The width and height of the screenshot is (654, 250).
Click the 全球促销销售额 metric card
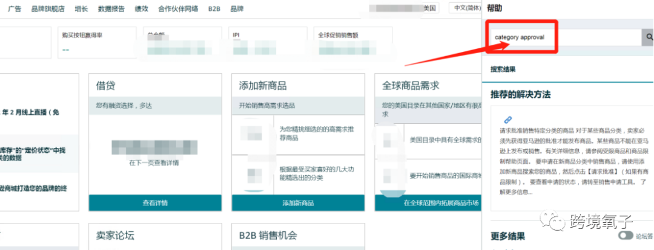coord(353,42)
